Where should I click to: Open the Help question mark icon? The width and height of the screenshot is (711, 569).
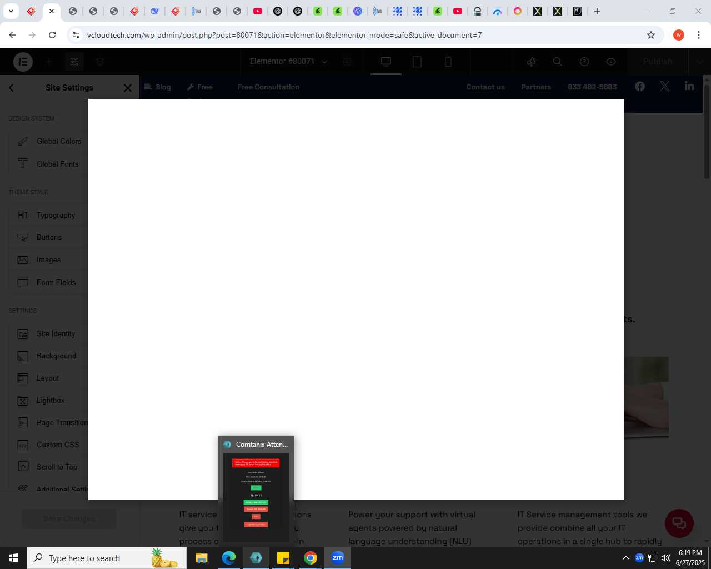584,62
